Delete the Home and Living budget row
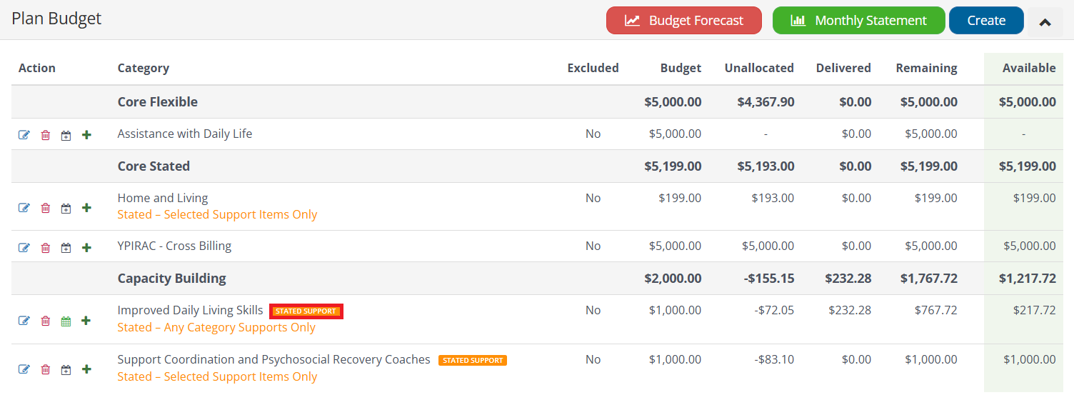Viewport: 1074px width, 400px height. tap(46, 208)
